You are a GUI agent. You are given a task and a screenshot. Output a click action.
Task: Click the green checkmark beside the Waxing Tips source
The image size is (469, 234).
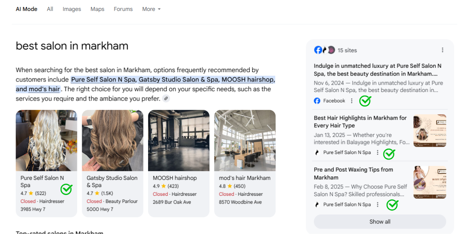tap(392, 204)
